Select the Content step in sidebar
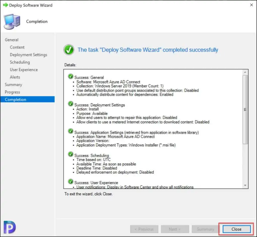The width and height of the screenshot is (257, 237). click(x=17, y=47)
